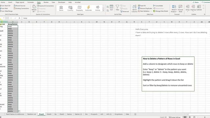Open Advanced filter options
This screenshot has height=118, width=210.
(124, 11)
